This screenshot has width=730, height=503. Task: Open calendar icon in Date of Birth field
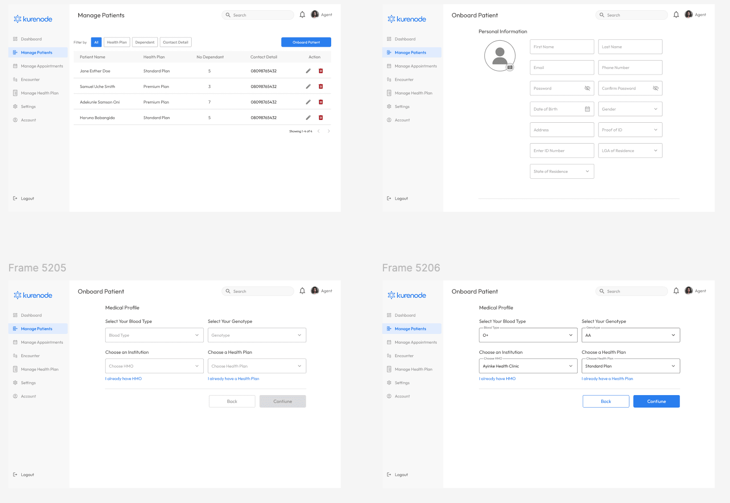[x=587, y=109]
